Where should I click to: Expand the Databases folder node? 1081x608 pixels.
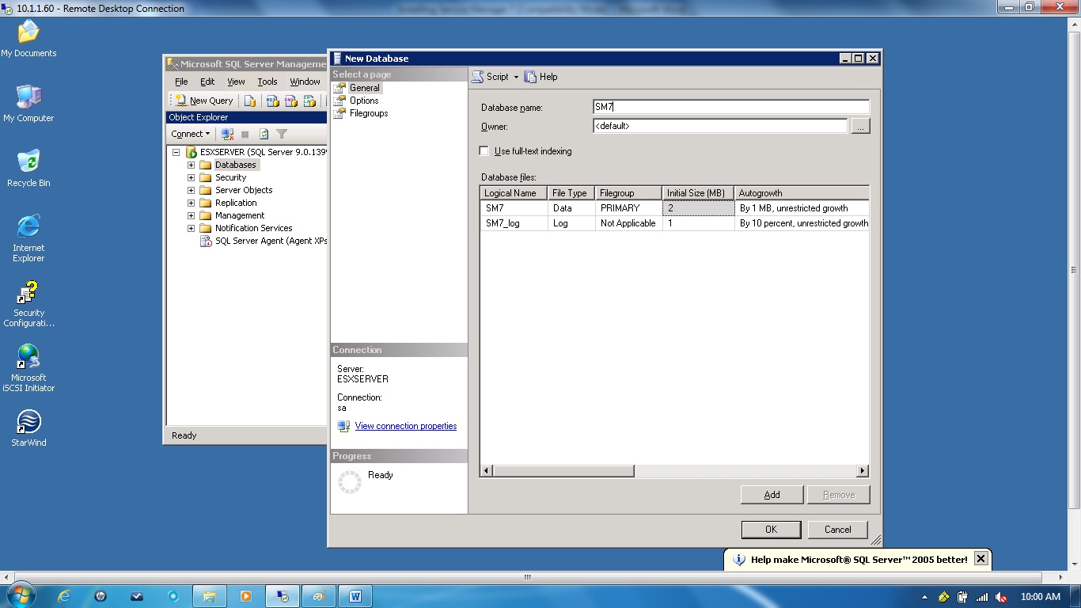click(191, 165)
